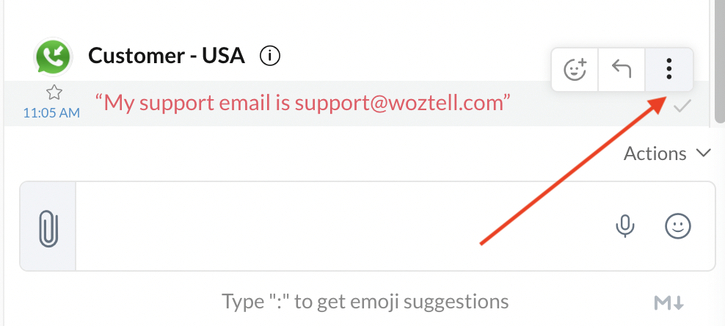The height and width of the screenshot is (326, 725).
Task: Start voice recording with the microphone icon
Action: [x=624, y=226]
